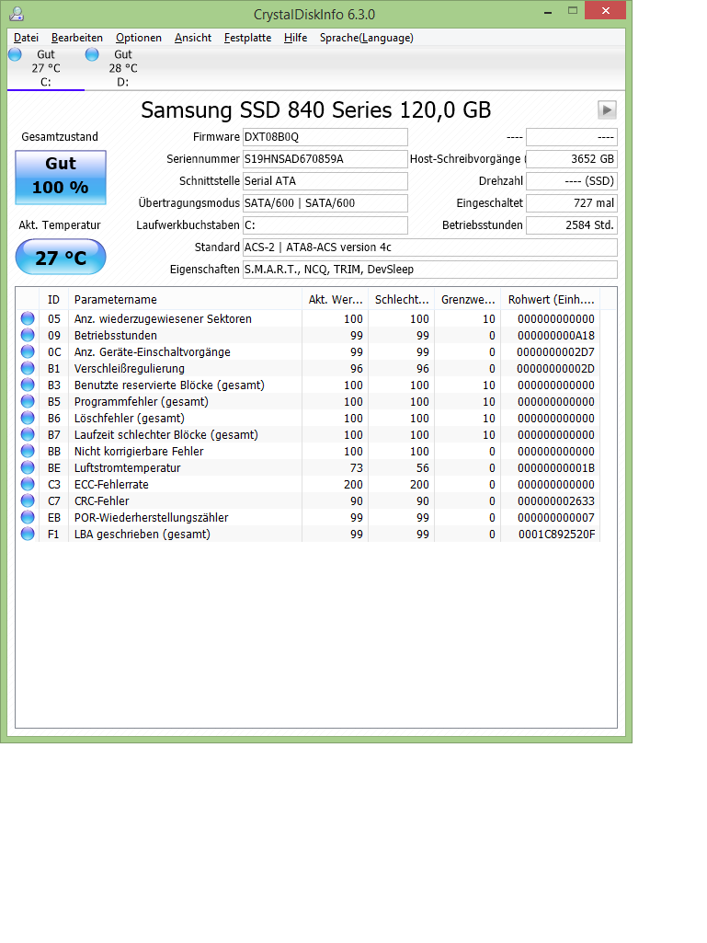Select the Verschleißregulierung parameter name

(x=130, y=368)
